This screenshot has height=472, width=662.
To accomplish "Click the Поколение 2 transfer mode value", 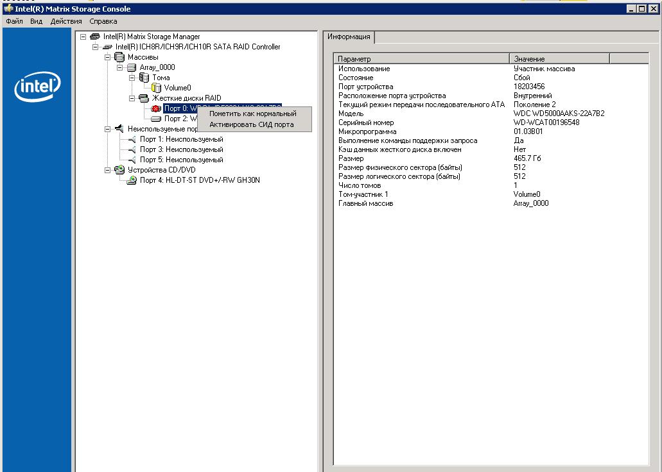I will tap(534, 105).
